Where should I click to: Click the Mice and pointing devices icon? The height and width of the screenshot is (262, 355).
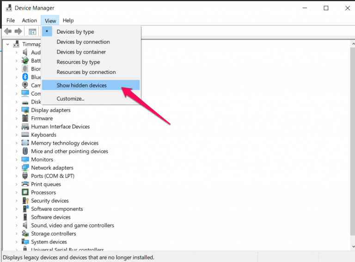(25, 151)
